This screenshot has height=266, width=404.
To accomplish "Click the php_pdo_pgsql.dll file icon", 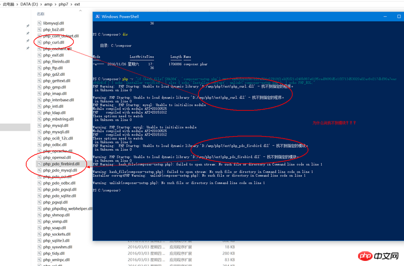I will (39, 189).
